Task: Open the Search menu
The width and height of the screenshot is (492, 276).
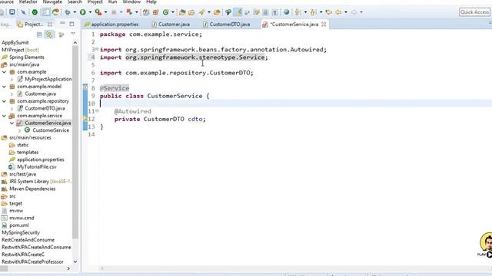Action: (x=75, y=2)
